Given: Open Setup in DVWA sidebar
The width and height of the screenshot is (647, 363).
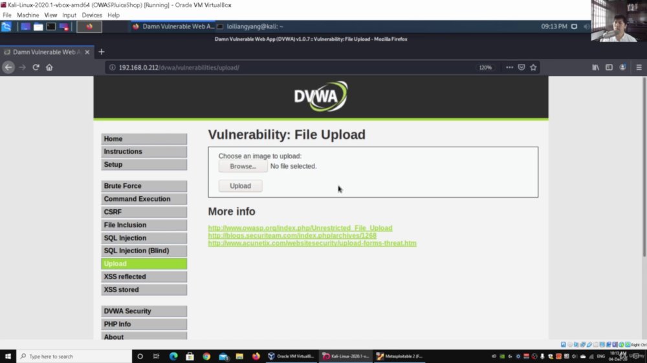Looking at the screenshot, I should (x=144, y=165).
